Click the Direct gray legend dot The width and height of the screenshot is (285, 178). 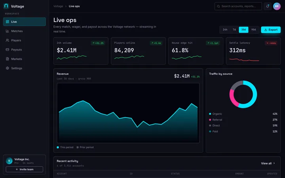click(x=210, y=125)
